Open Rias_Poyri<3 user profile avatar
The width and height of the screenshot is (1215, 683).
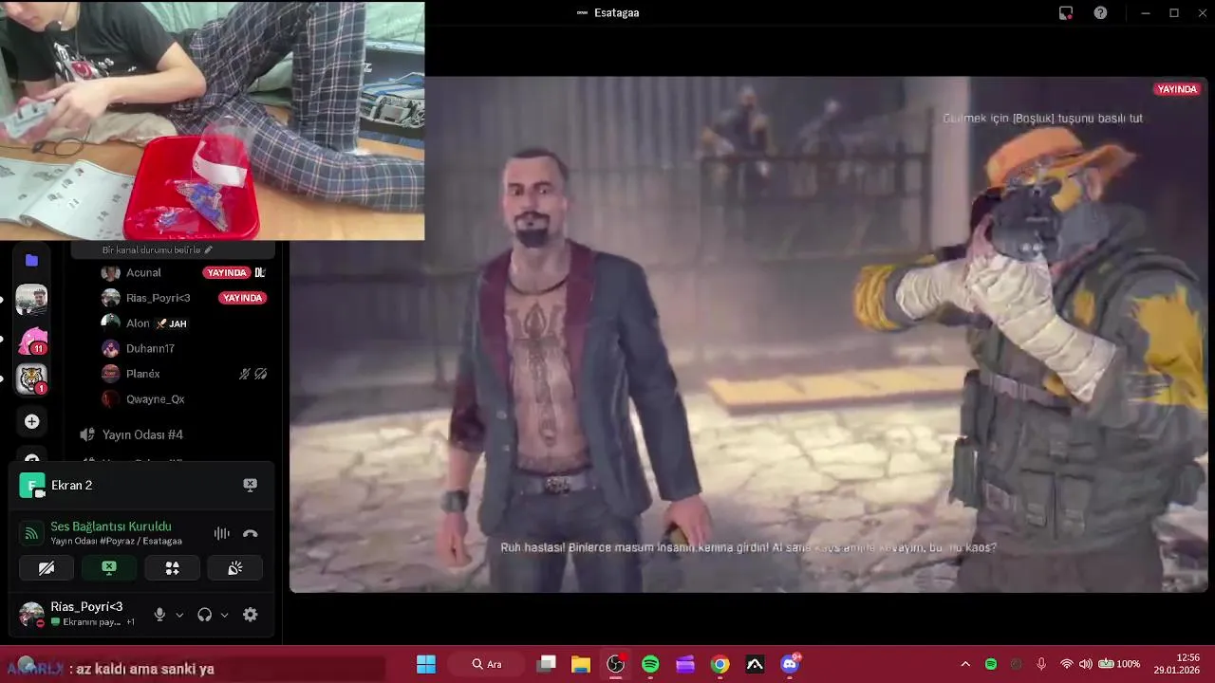pyautogui.click(x=31, y=614)
